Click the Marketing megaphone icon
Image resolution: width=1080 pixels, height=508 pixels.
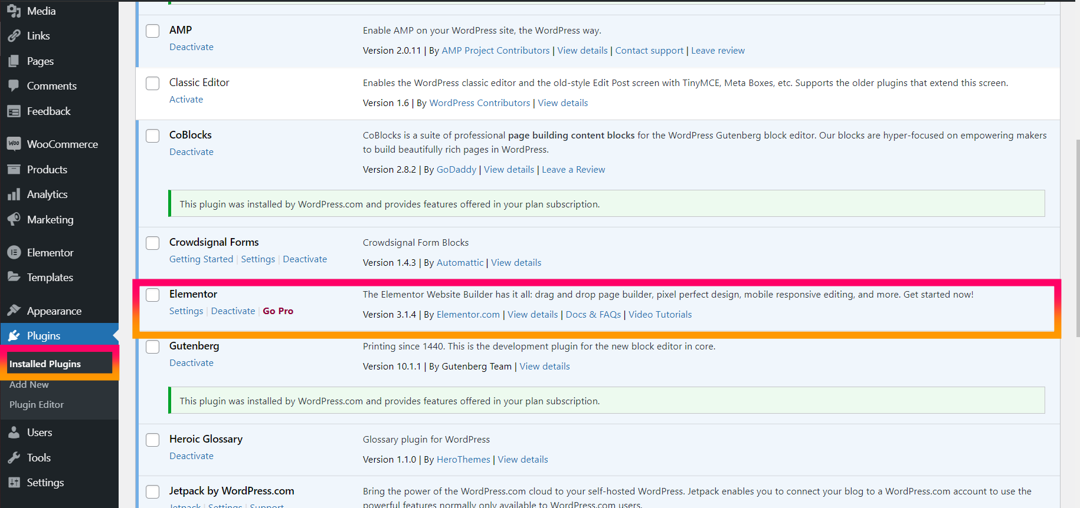point(14,219)
